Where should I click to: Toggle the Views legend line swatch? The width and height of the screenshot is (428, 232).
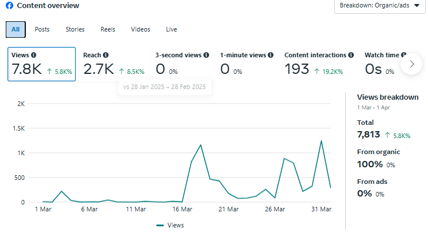pos(160,225)
